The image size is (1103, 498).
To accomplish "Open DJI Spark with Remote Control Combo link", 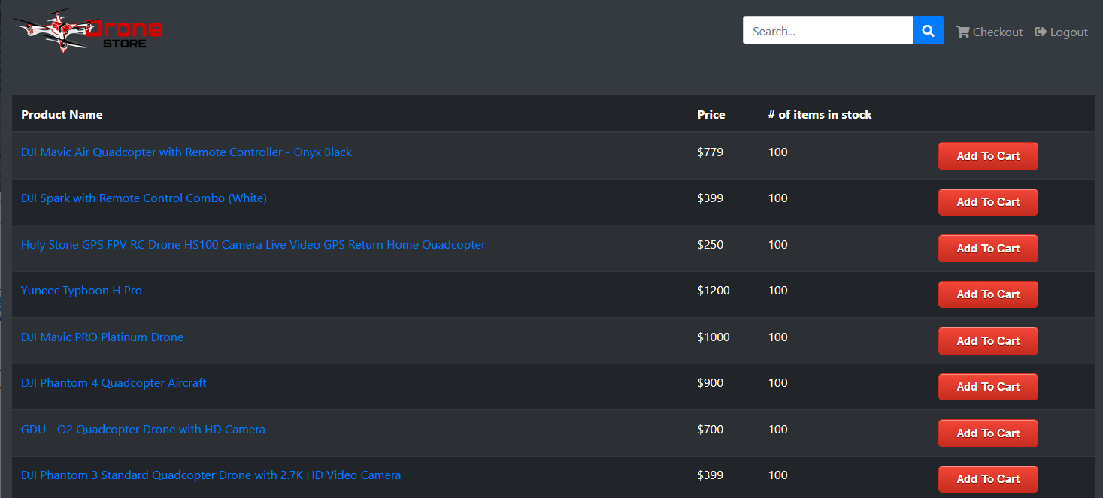I will tap(144, 198).
